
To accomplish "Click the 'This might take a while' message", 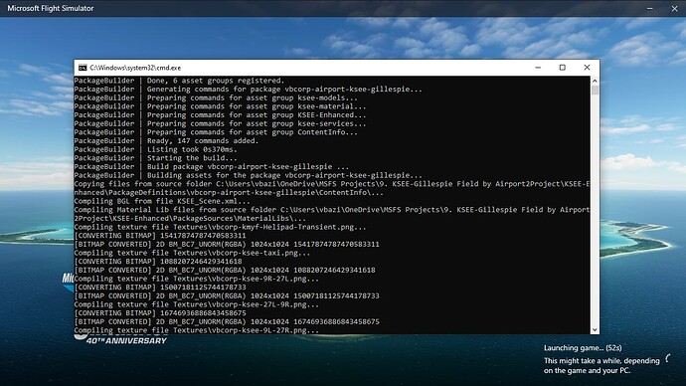I will pos(601,366).
